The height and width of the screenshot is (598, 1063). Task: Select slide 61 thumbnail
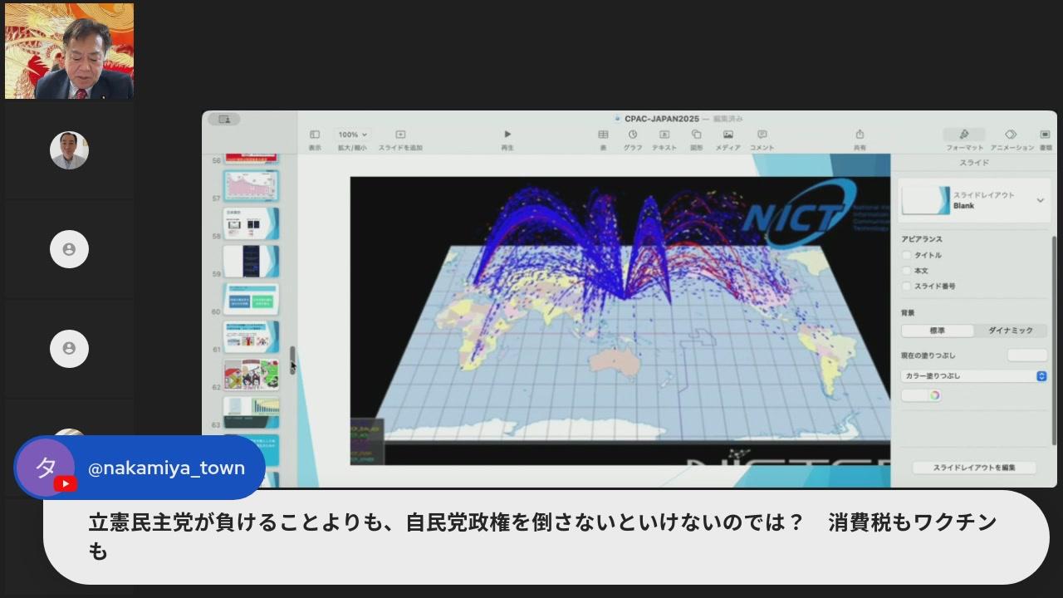tap(252, 337)
